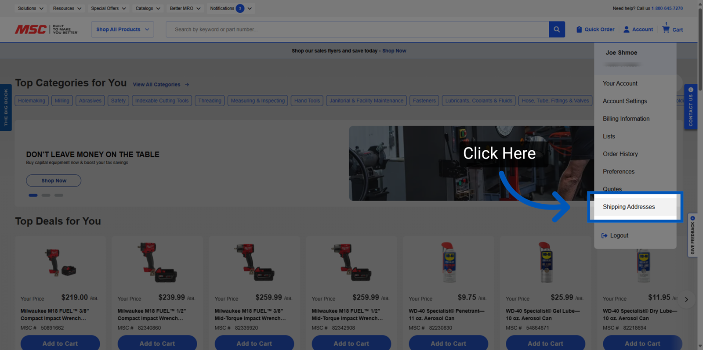Click the View All Categories arrow

(187, 84)
